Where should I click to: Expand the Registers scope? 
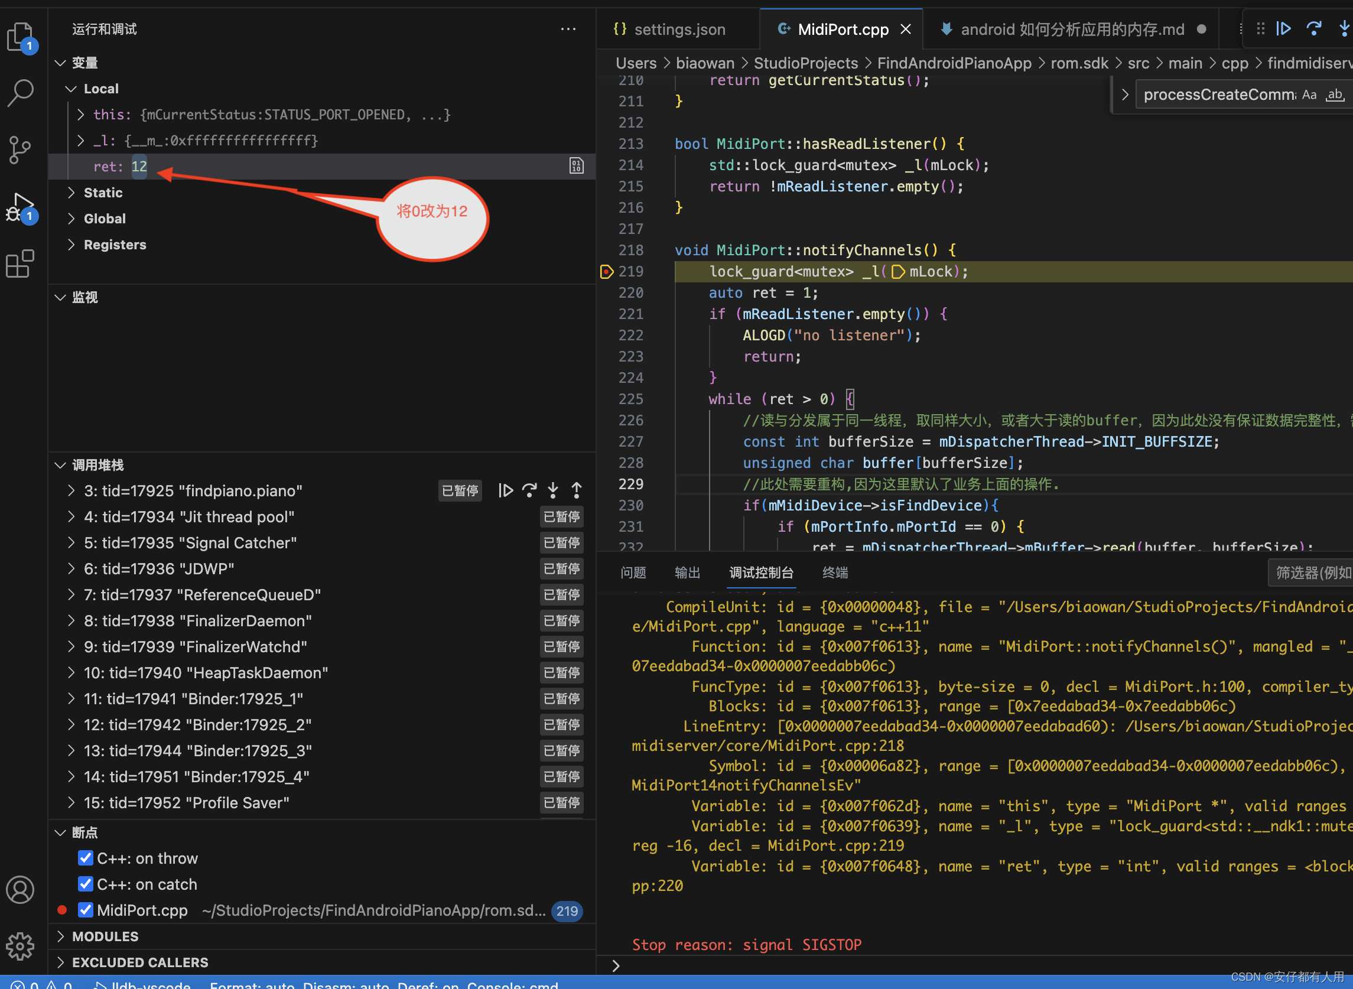(71, 244)
